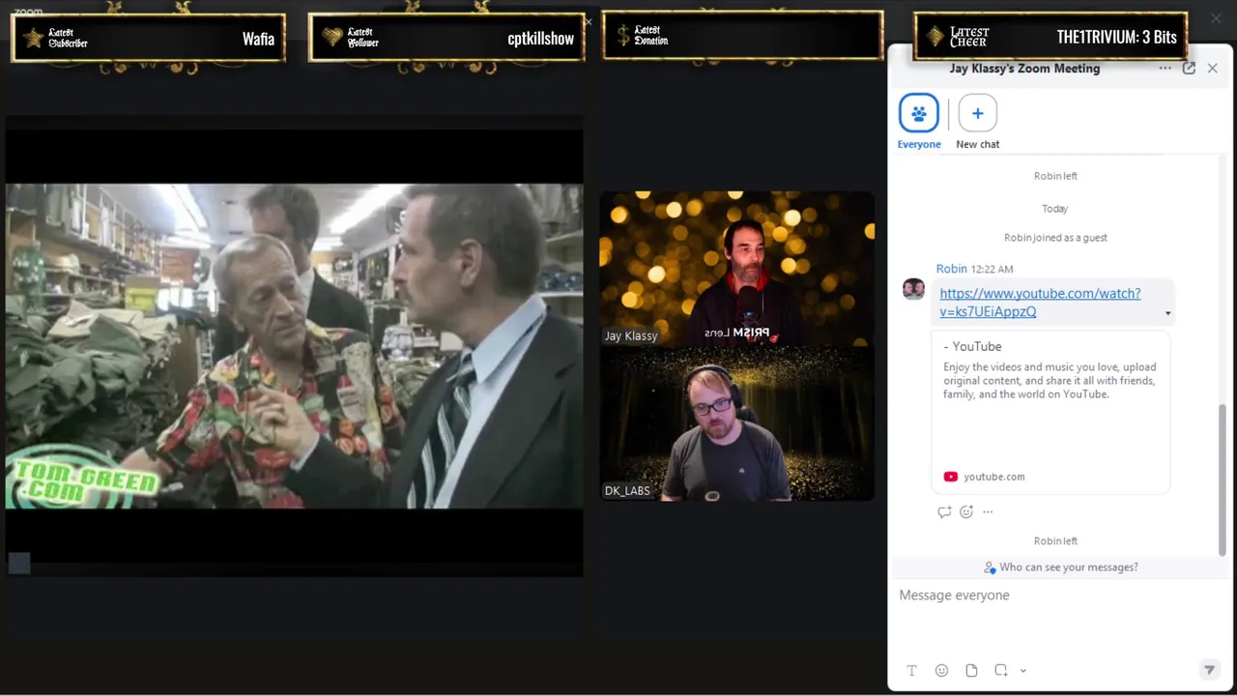Take a screenshot using the capture icon
This screenshot has width=1237, height=696.
(1001, 671)
